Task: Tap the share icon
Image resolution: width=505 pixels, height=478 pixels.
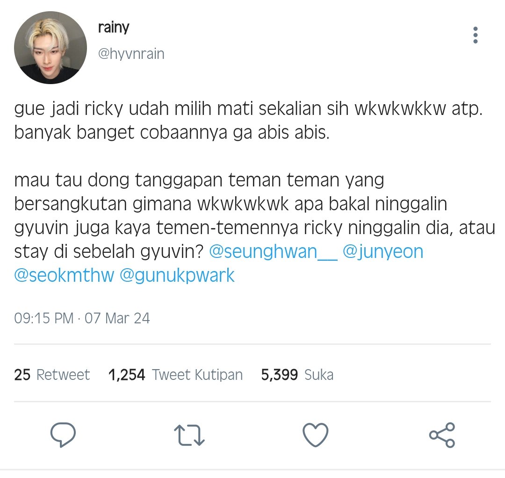Action: (442, 435)
